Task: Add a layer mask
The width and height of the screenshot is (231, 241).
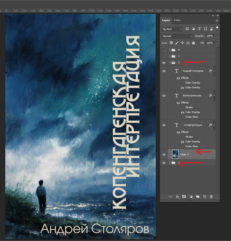Action: (x=184, y=196)
